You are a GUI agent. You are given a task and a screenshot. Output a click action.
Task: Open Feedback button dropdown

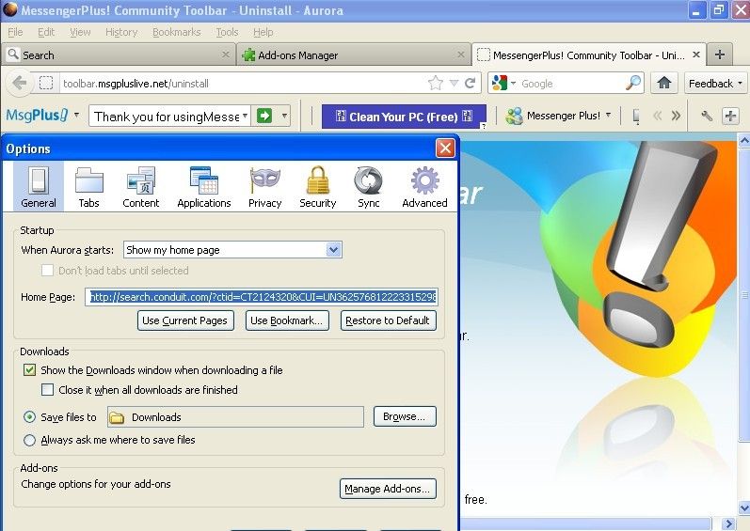(740, 83)
